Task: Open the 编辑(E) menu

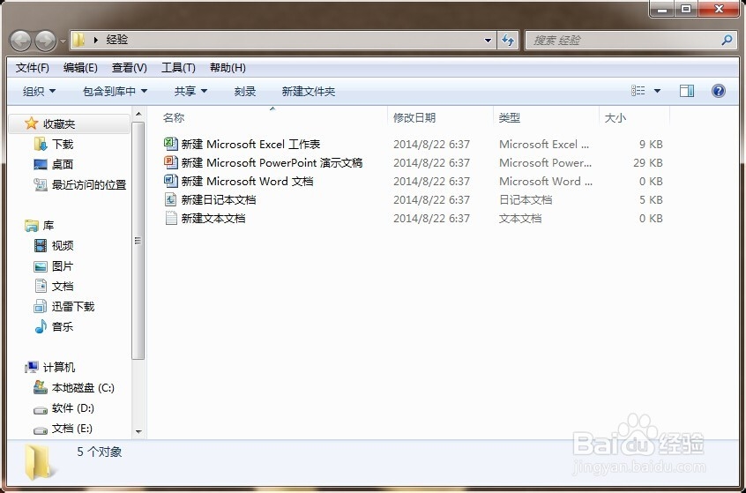Action: click(80, 68)
